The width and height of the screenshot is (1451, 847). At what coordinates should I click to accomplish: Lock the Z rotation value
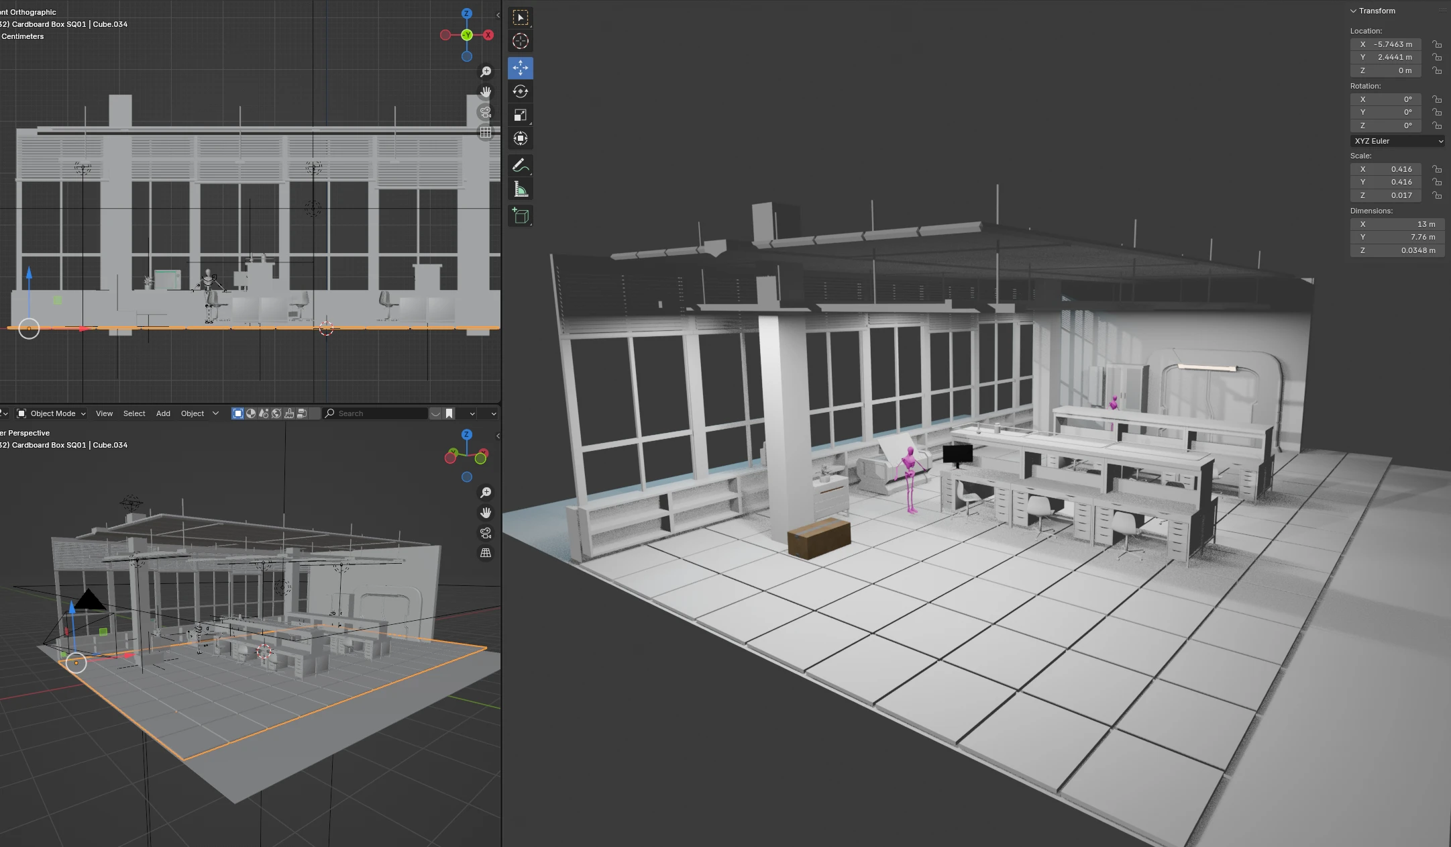(1437, 126)
